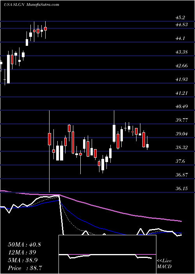Click the <<Live MACD label
The width and height of the screenshot is (195, 274).
point(164,264)
